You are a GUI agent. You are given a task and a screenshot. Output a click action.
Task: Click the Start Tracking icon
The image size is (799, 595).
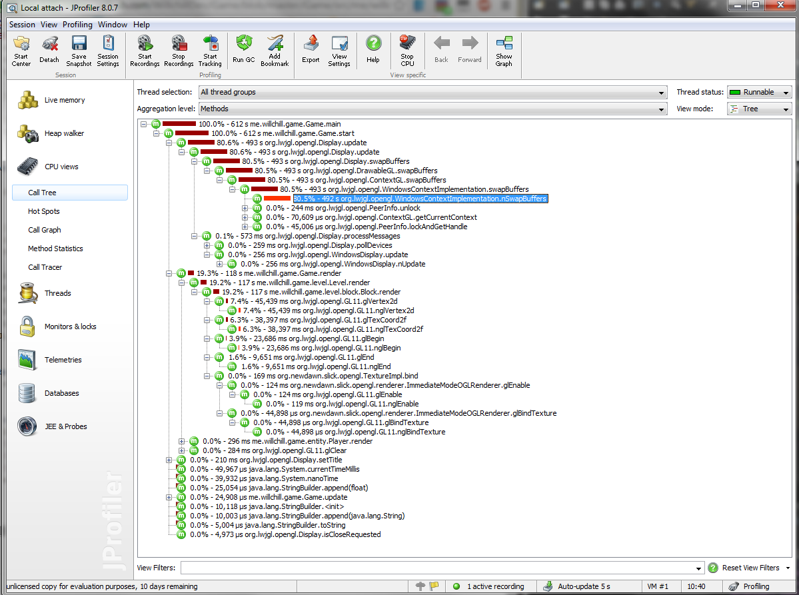point(210,51)
